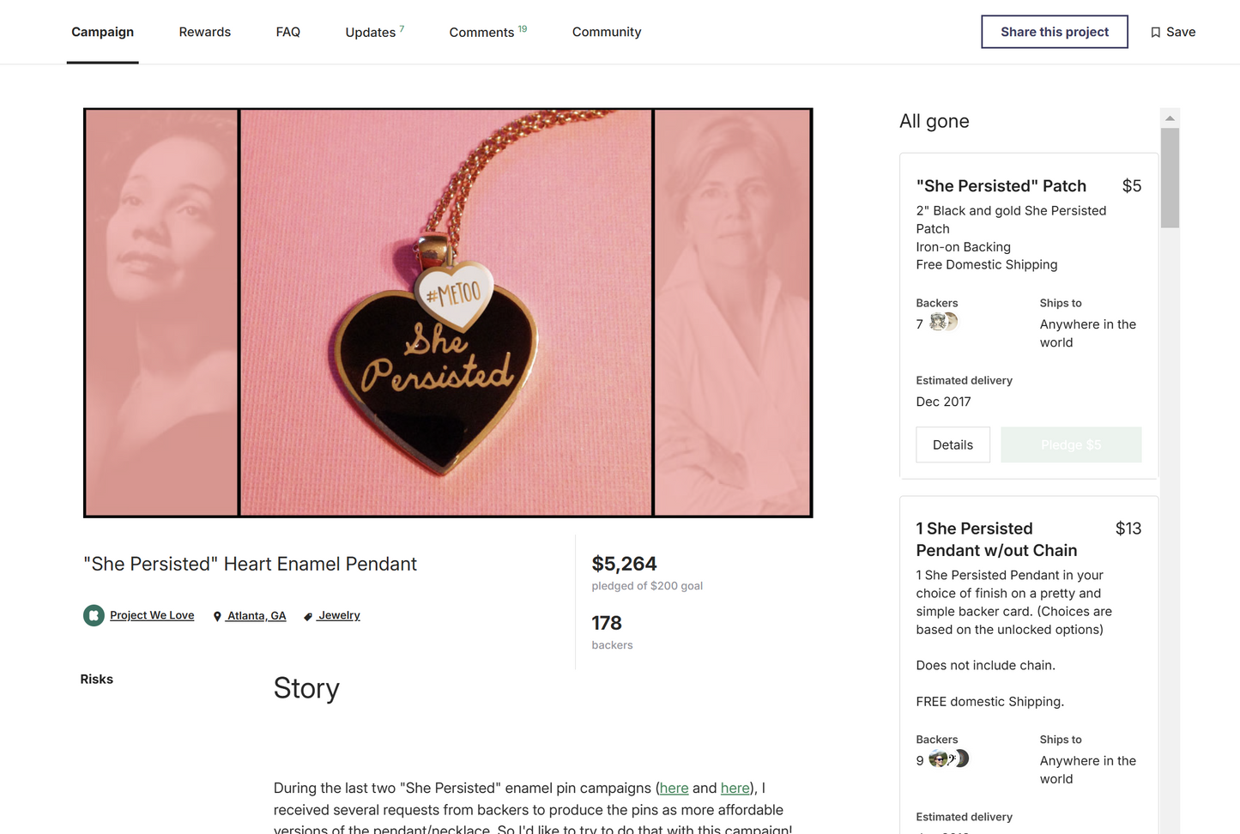Click the first backer avatar for the pendant reward

(937, 758)
